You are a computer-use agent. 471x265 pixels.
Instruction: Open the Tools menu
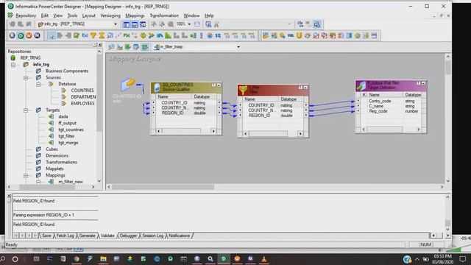[x=72, y=15]
